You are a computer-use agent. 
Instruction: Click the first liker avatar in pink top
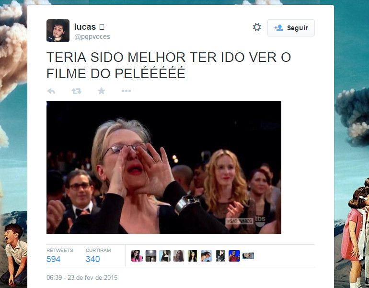[137, 256]
